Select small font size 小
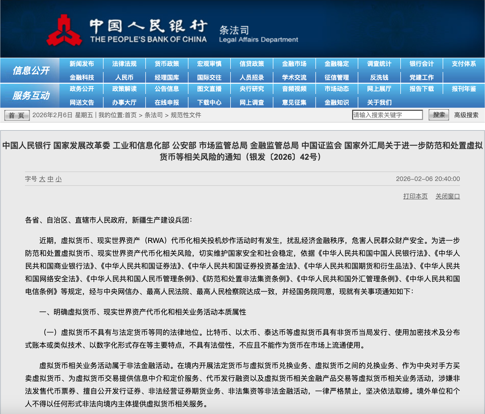This screenshot has width=485, height=414. tap(59, 179)
